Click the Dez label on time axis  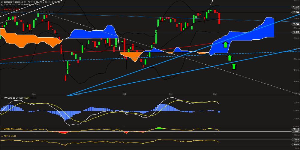(215, 94)
